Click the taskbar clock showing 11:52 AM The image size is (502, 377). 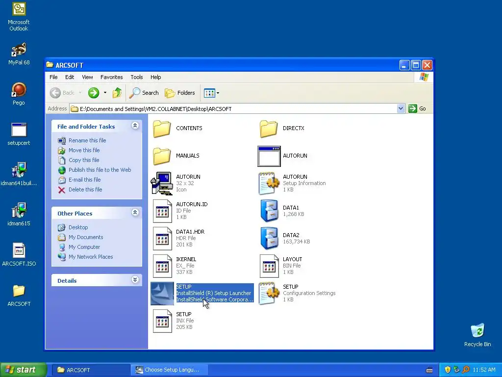pyautogui.click(x=484, y=370)
